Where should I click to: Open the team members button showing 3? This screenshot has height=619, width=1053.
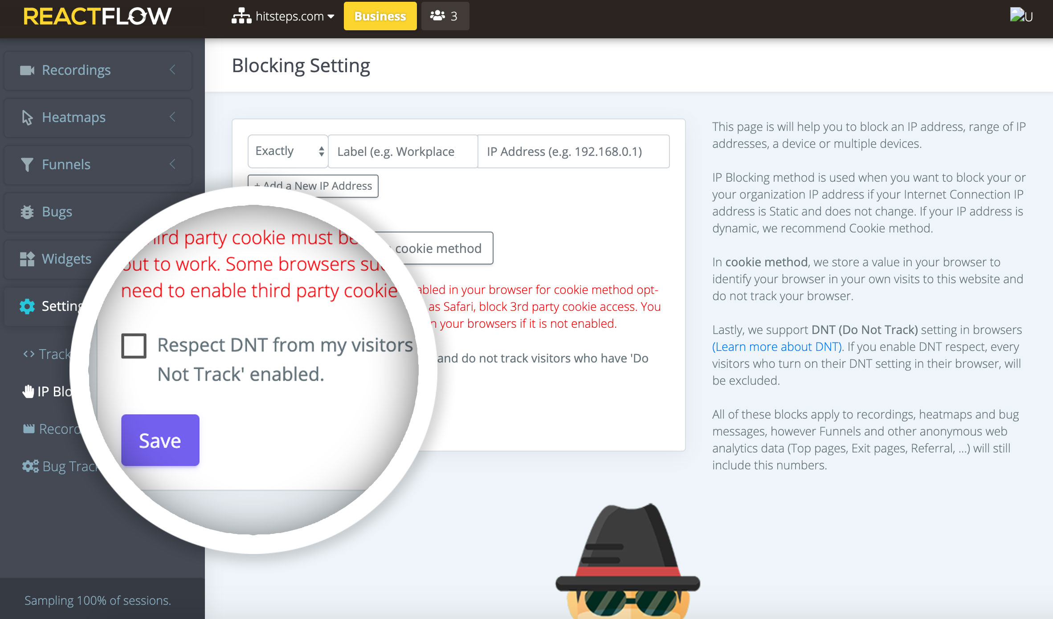point(445,16)
